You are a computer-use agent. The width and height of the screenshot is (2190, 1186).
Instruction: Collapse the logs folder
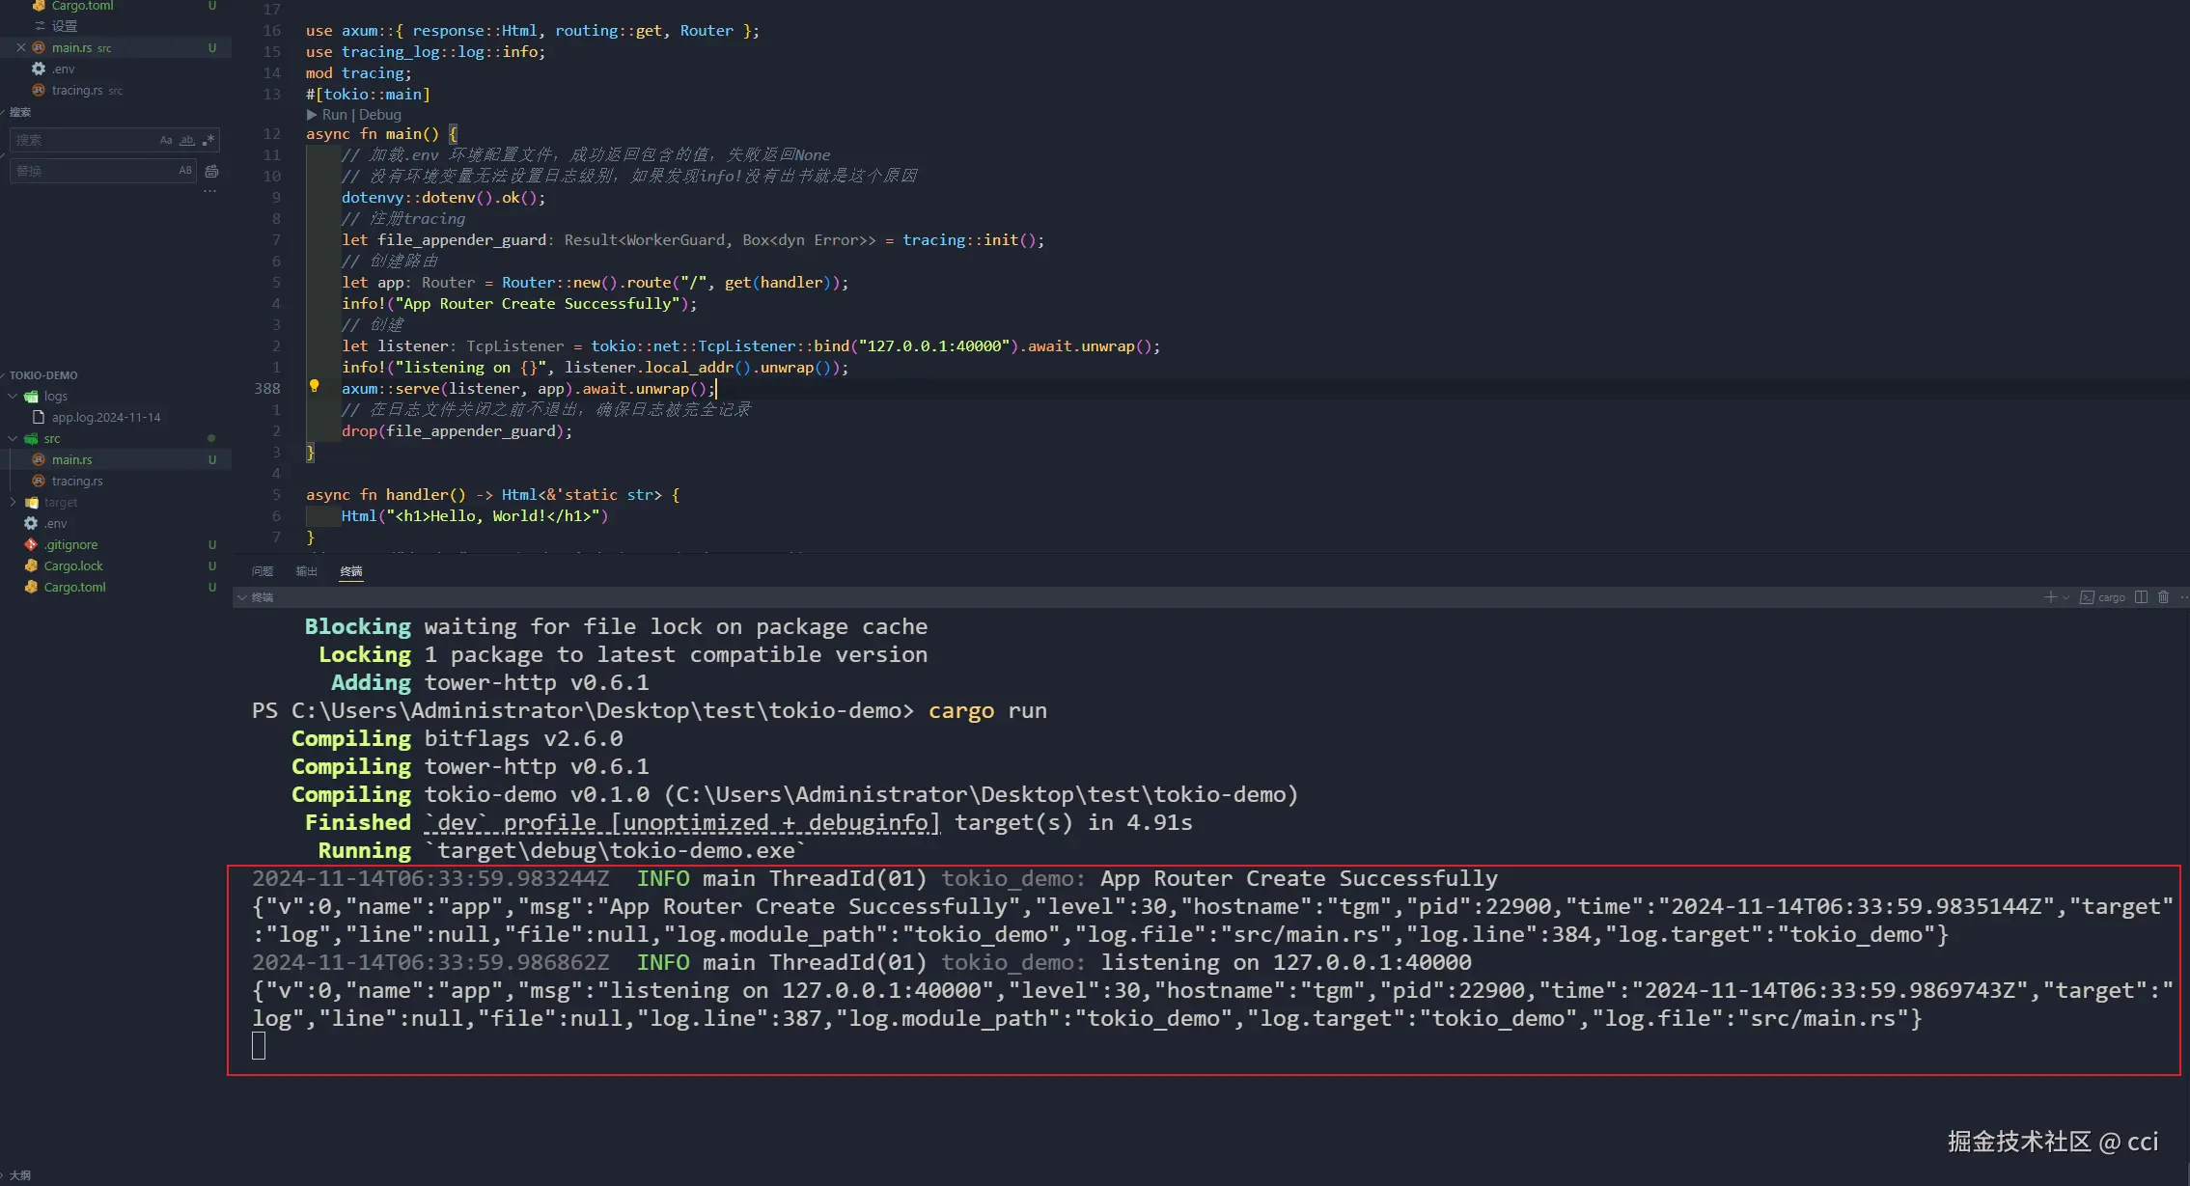13,396
